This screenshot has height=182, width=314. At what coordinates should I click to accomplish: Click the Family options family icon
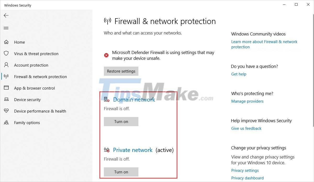pos(6,122)
